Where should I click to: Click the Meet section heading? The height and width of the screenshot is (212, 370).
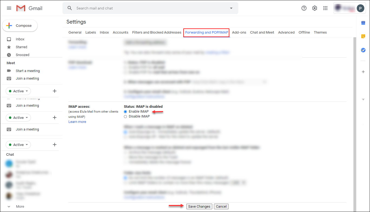coord(11,63)
